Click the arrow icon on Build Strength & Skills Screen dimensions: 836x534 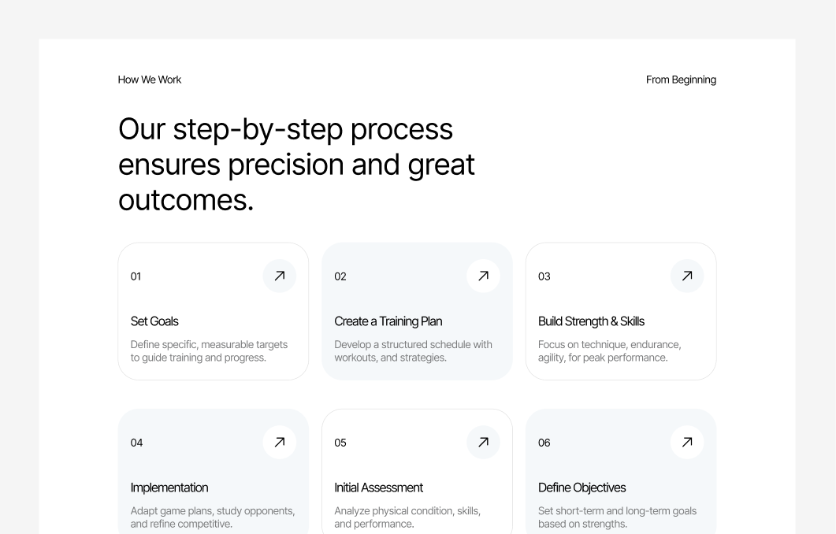(687, 276)
